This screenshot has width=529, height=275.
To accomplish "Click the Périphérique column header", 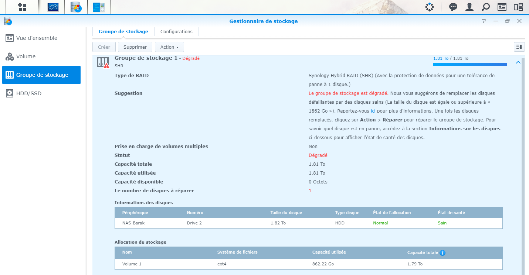I will [135, 213].
